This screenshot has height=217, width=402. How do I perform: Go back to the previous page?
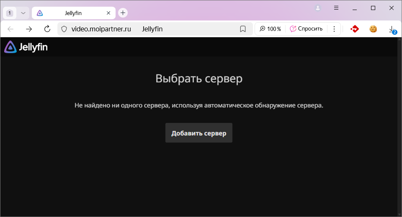11,29
